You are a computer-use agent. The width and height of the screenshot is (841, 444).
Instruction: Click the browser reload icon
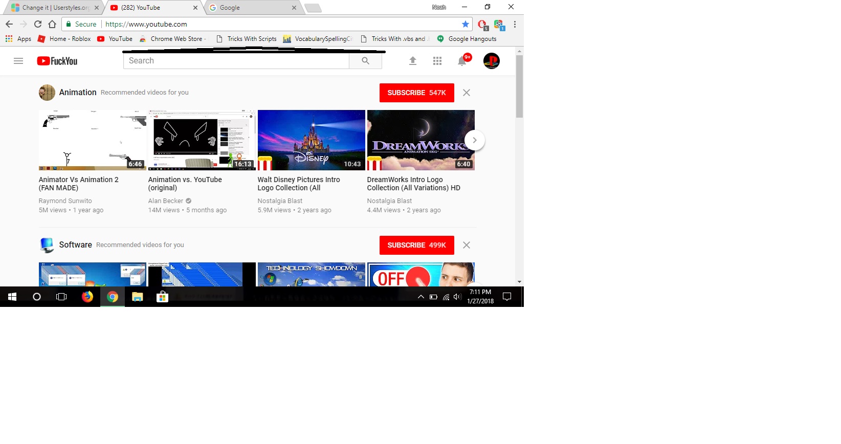tap(38, 24)
